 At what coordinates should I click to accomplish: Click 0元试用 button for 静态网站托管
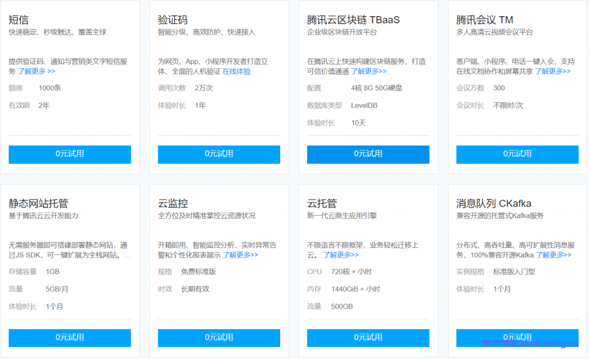click(70, 338)
